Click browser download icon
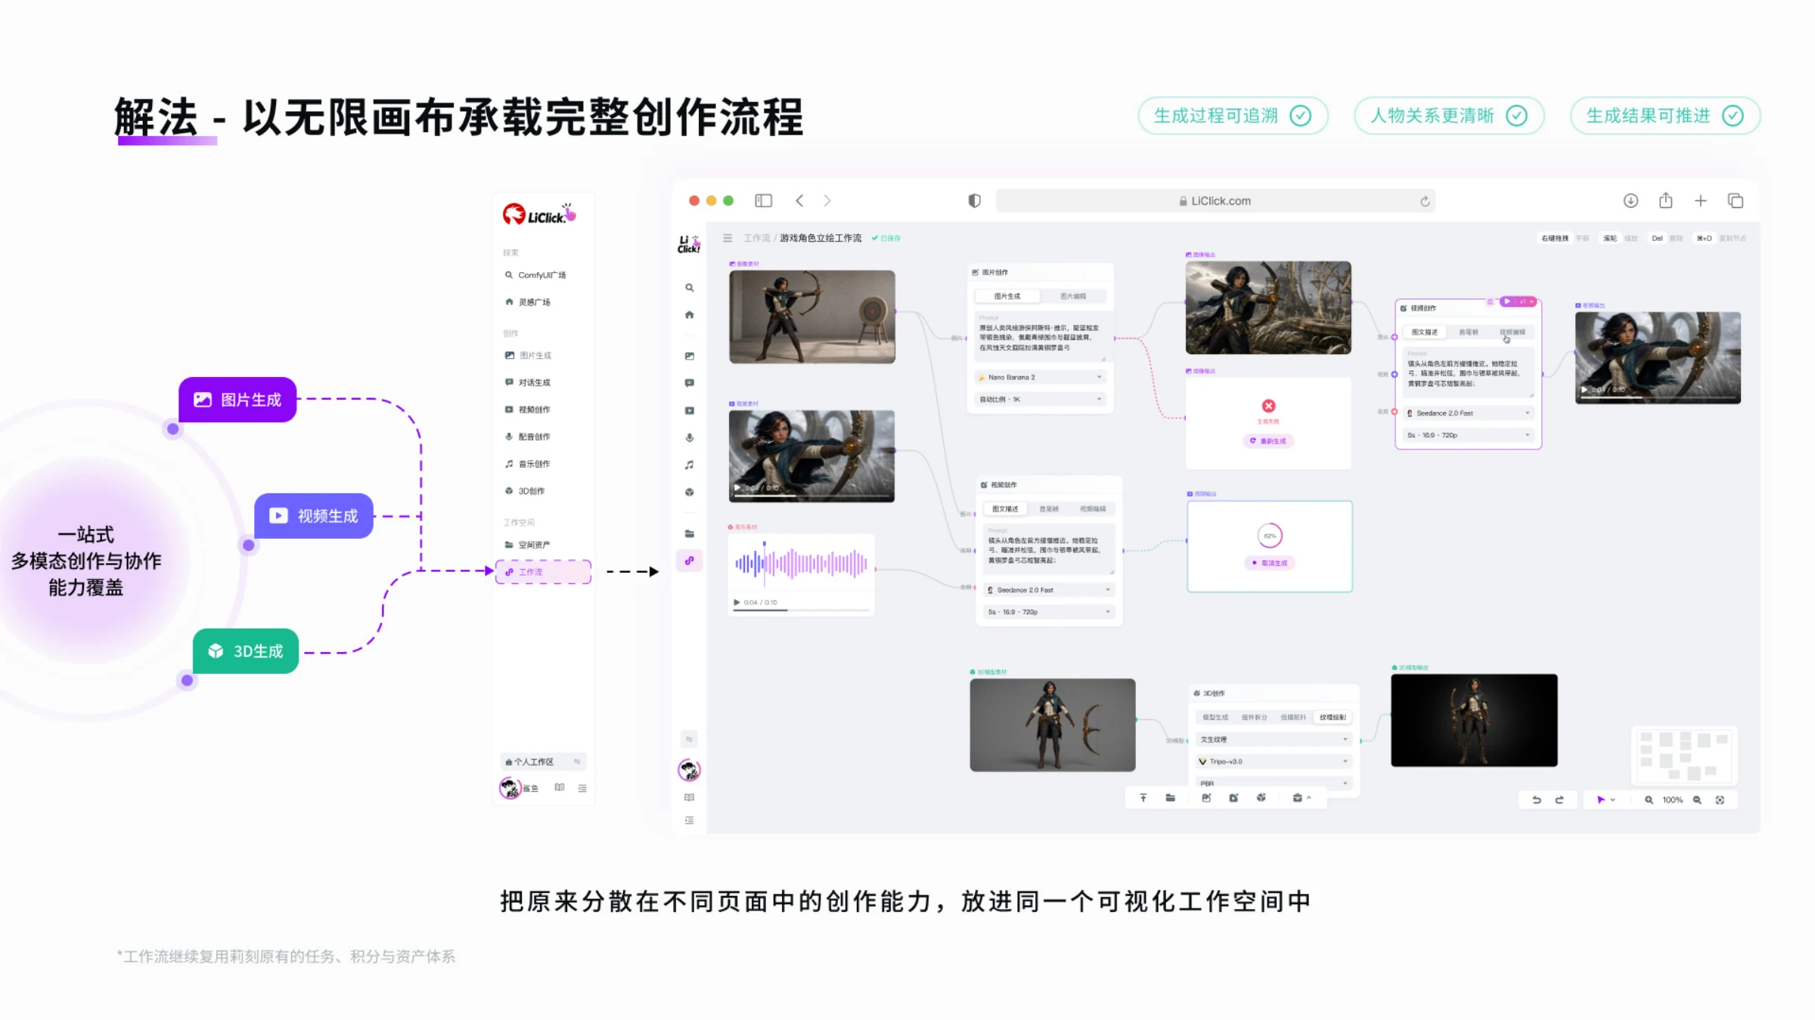 (1630, 201)
